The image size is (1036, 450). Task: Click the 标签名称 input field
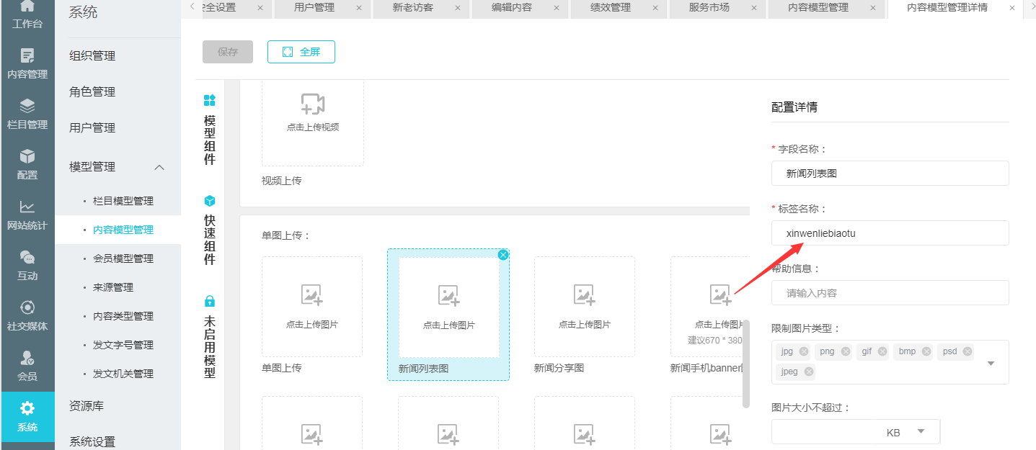pyautogui.click(x=890, y=233)
